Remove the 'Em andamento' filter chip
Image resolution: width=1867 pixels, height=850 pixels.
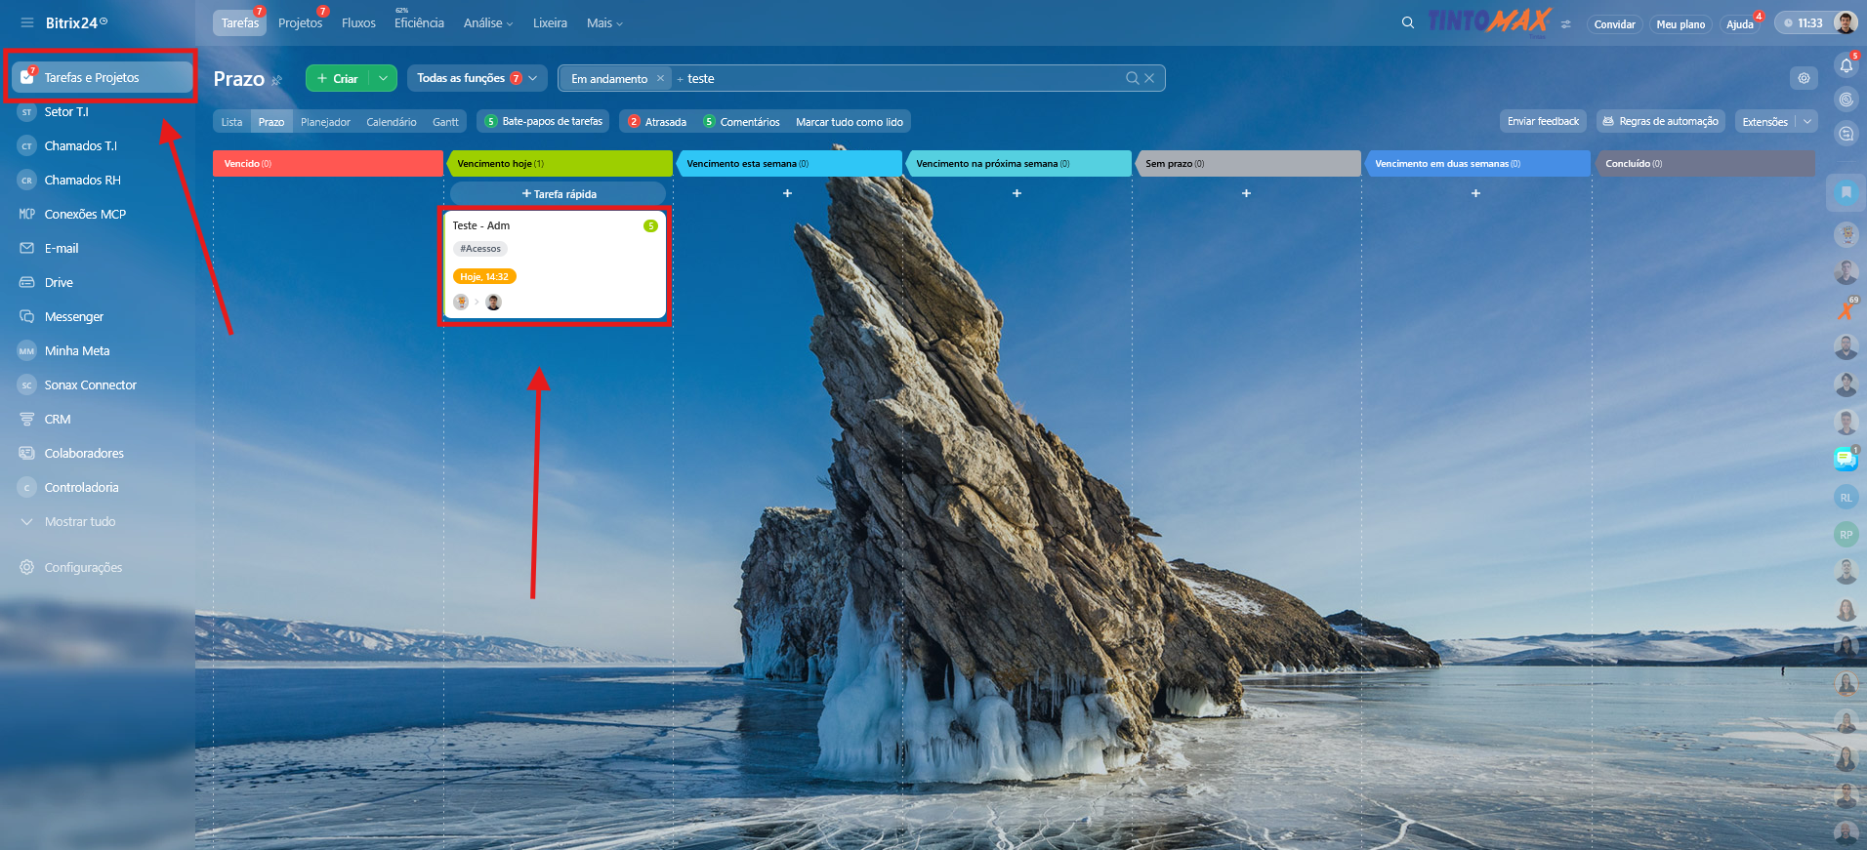click(660, 78)
